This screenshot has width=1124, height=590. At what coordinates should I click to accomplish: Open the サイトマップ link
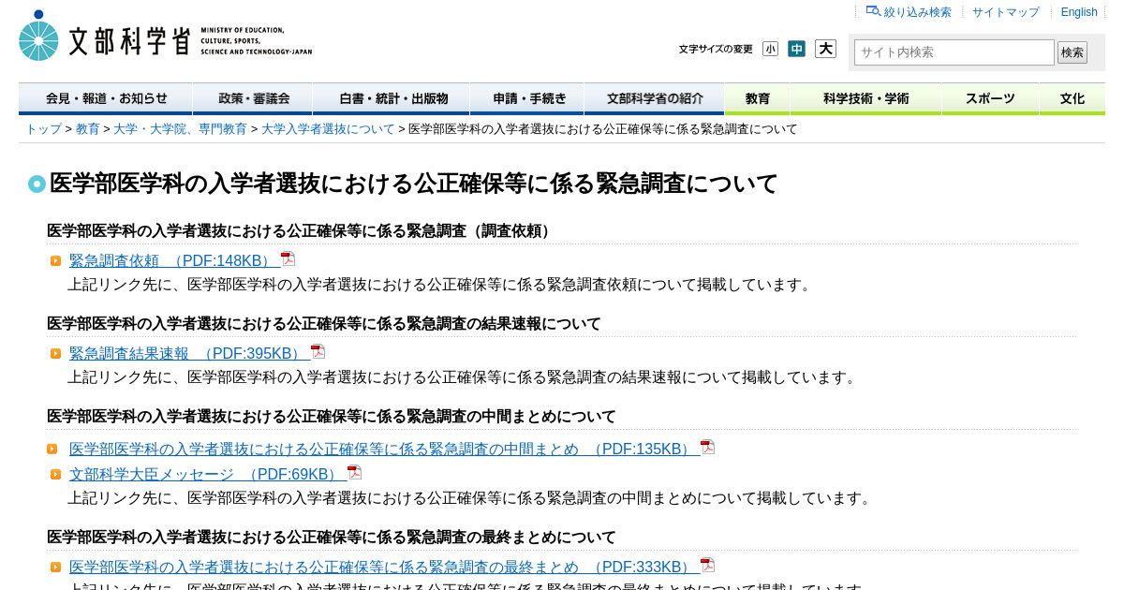(1006, 12)
